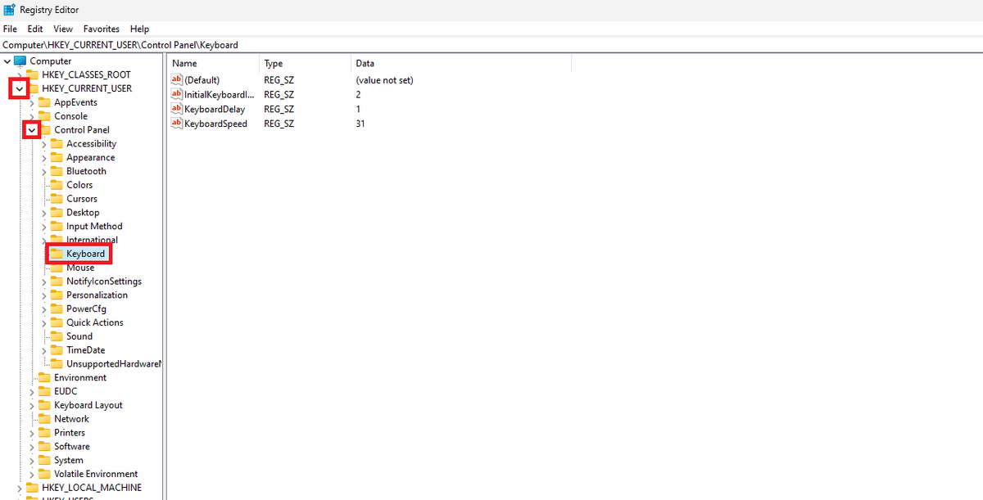Click the Mouse folder icon

tap(57, 268)
